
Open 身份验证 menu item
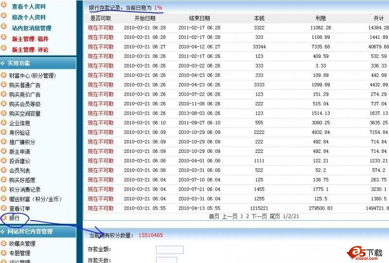point(19,133)
